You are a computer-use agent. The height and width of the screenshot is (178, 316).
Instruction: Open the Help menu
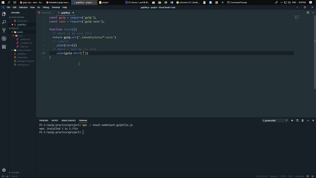pyautogui.click(x=65, y=7)
